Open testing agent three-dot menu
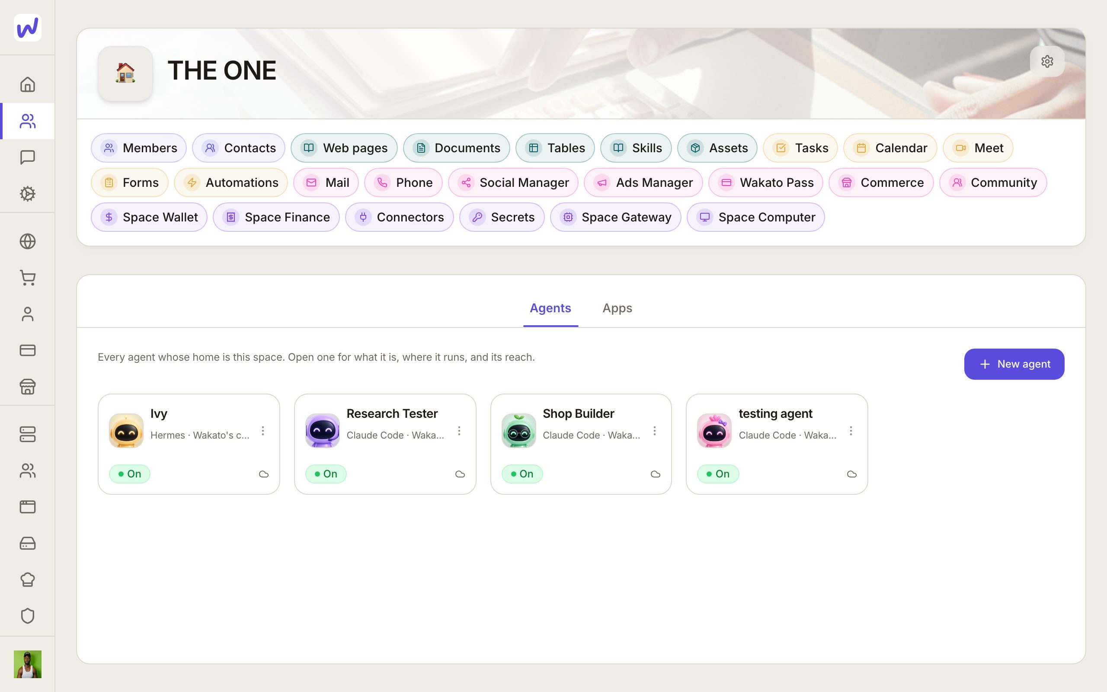The width and height of the screenshot is (1107, 692). click(851, 431)
